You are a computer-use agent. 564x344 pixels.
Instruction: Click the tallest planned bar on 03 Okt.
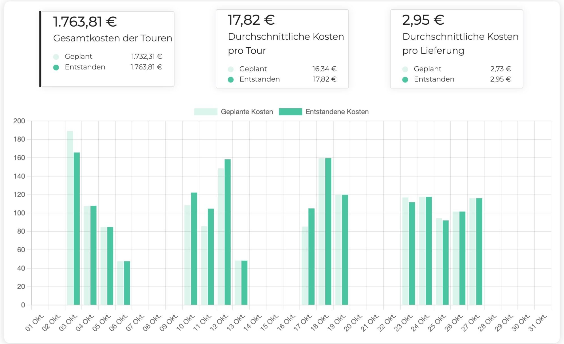pyautogui.click(x=70, y=216)
